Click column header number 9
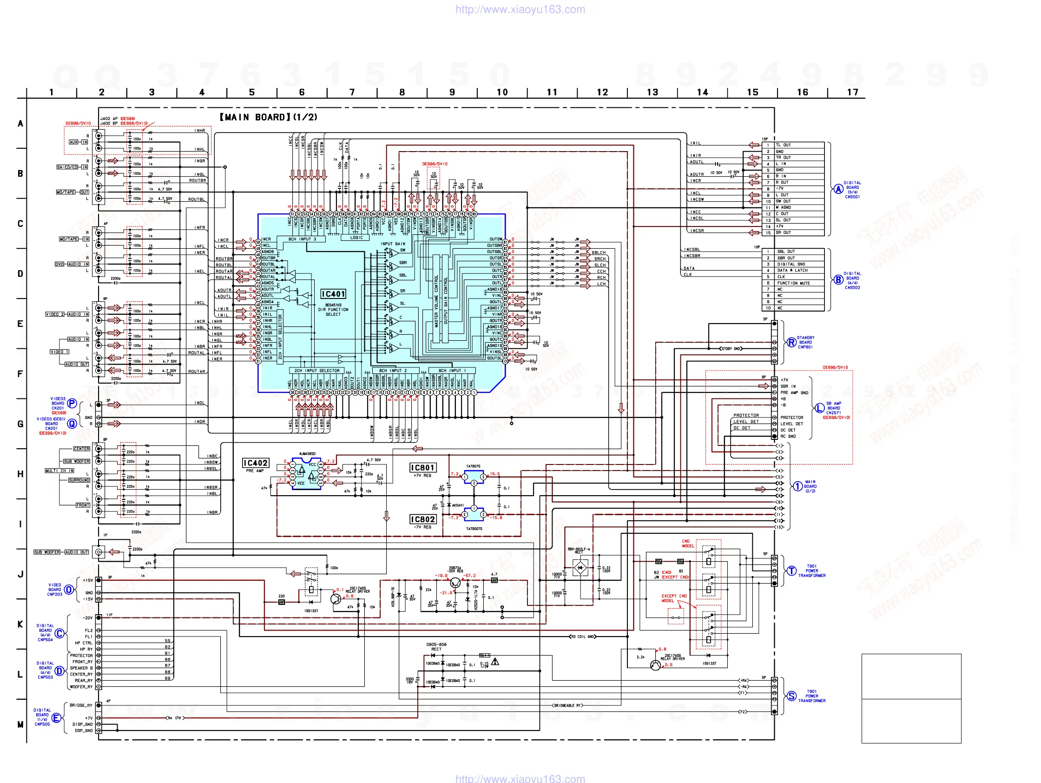1041x783 pixels. coord(452,92)
